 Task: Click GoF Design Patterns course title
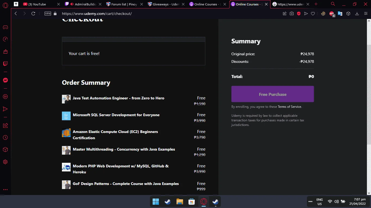coord(126,184)
